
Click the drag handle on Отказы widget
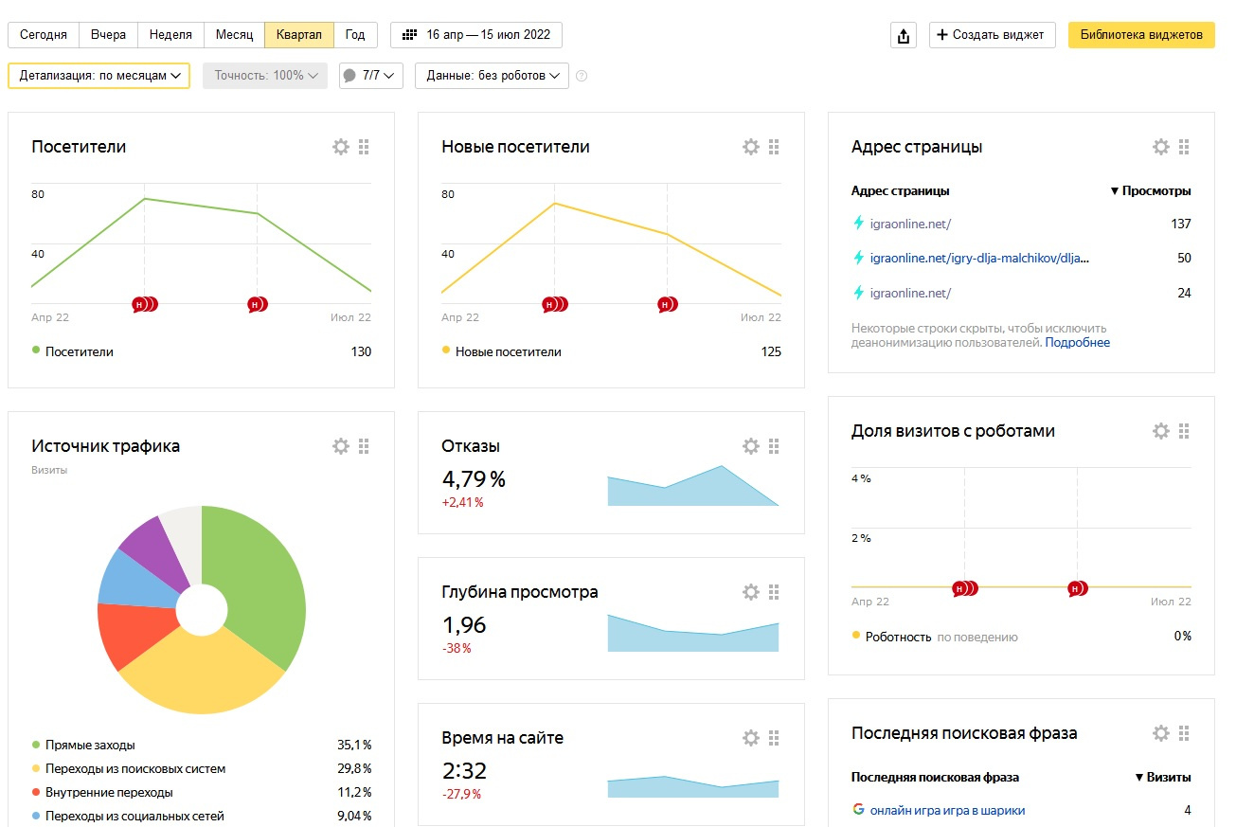[x=774, y=446]
